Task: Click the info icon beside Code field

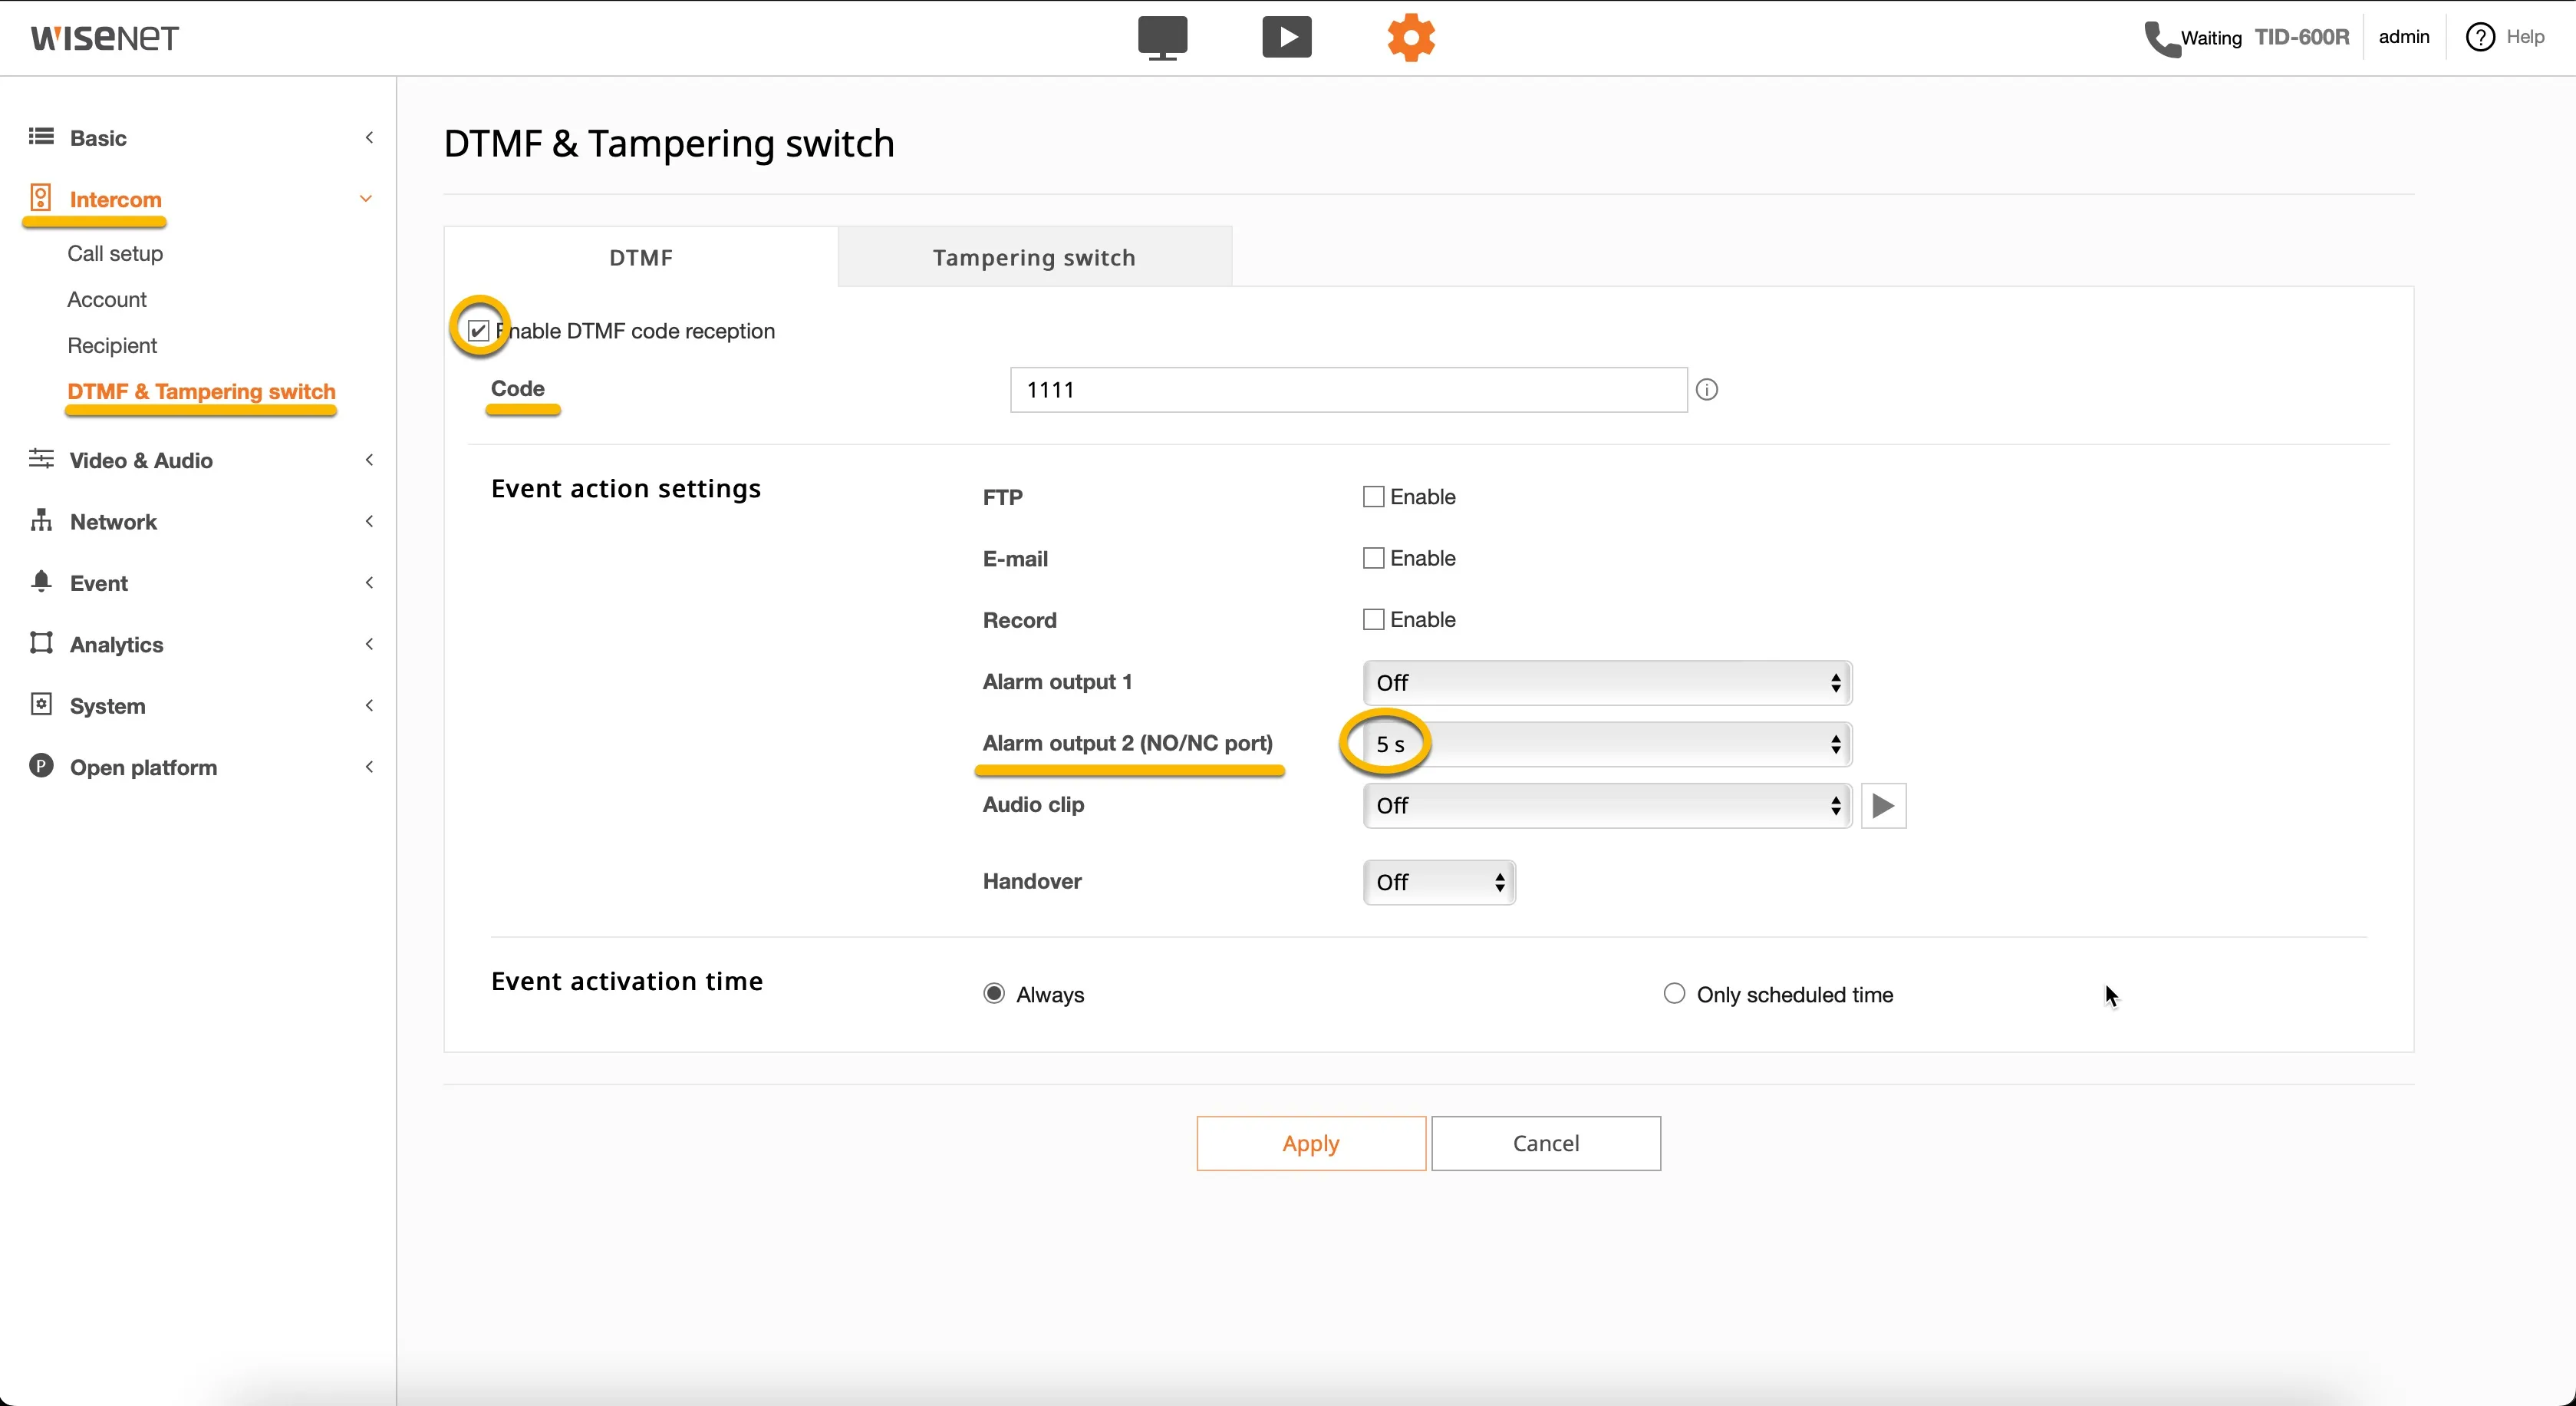Action: [1707, 389]
